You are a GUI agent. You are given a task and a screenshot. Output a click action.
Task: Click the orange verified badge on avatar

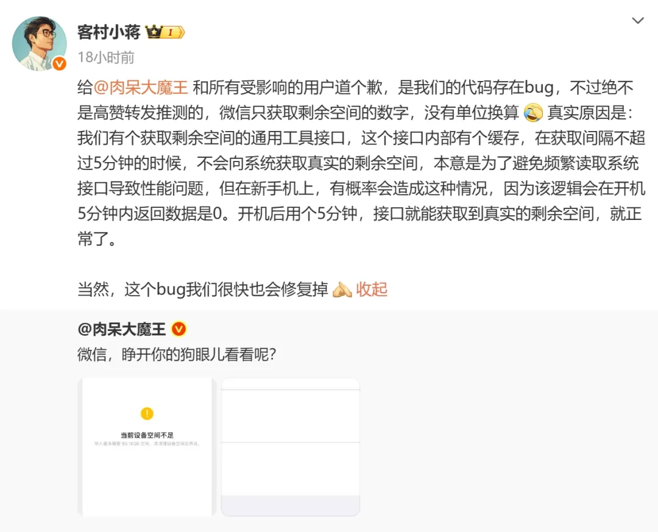click(x=59, y=63)
